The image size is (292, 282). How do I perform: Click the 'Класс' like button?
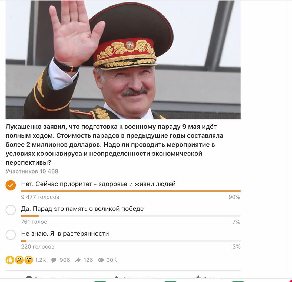[x=207, y=278]
